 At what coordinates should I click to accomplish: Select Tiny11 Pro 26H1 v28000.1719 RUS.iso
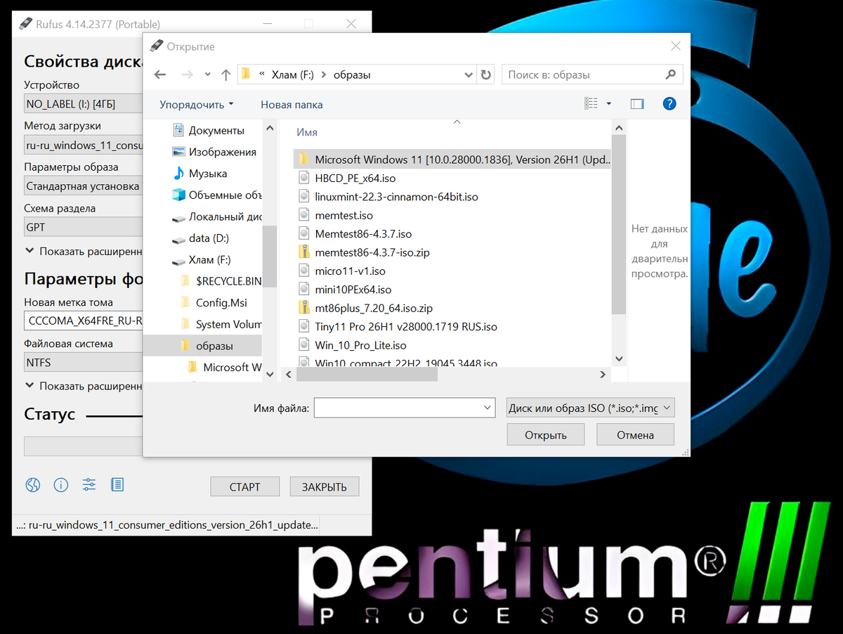[397, 327]
